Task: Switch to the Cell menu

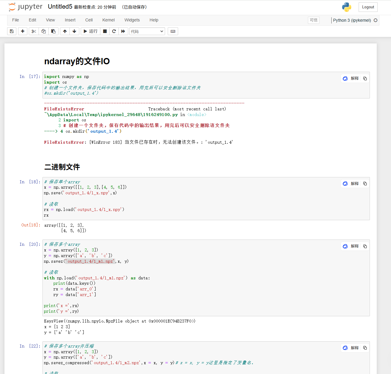Action: [89, 20]
